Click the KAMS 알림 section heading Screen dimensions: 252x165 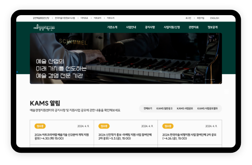coord(45,103)
